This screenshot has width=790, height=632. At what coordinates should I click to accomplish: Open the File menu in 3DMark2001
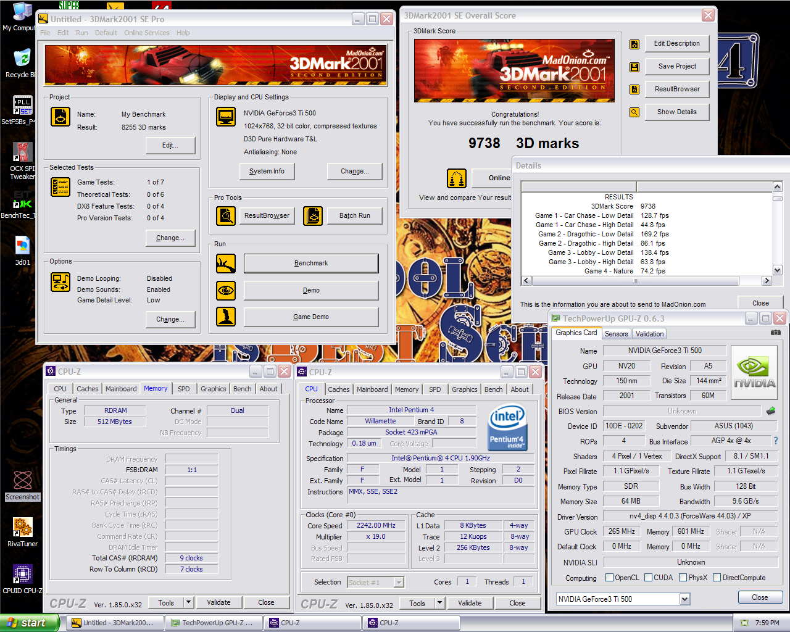tap(45, 33)
